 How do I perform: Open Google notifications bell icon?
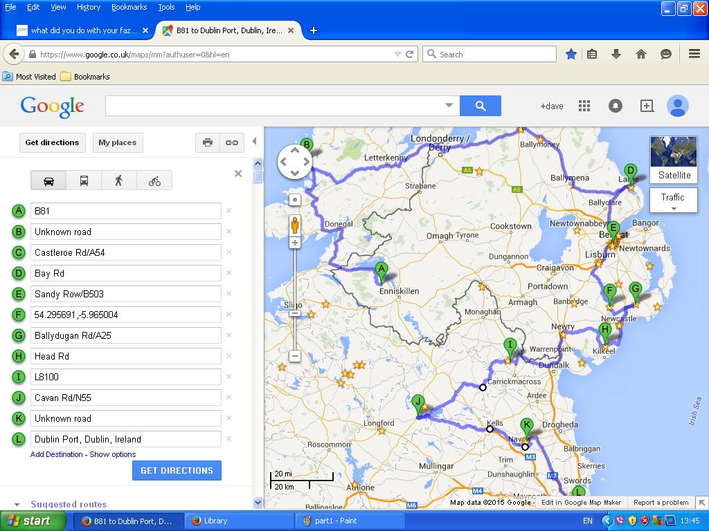[615, 106]
